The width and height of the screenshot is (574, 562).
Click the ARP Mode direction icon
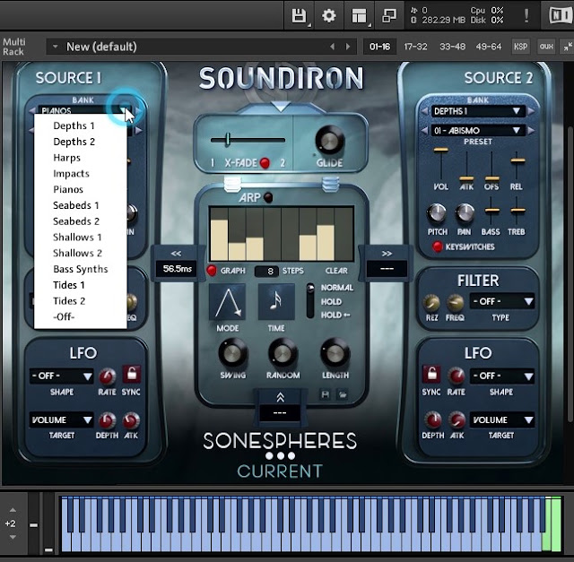(227, 302)
